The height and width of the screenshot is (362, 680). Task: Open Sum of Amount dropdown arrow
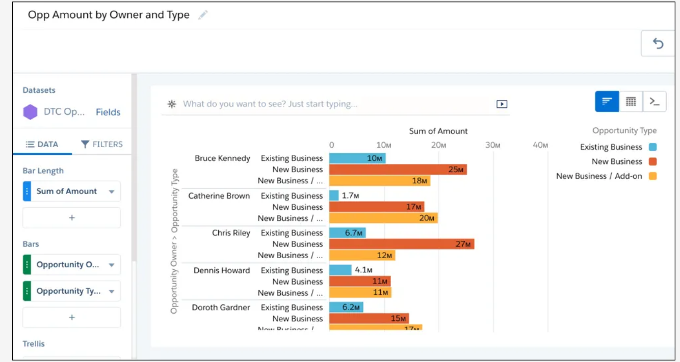[111, 191]
